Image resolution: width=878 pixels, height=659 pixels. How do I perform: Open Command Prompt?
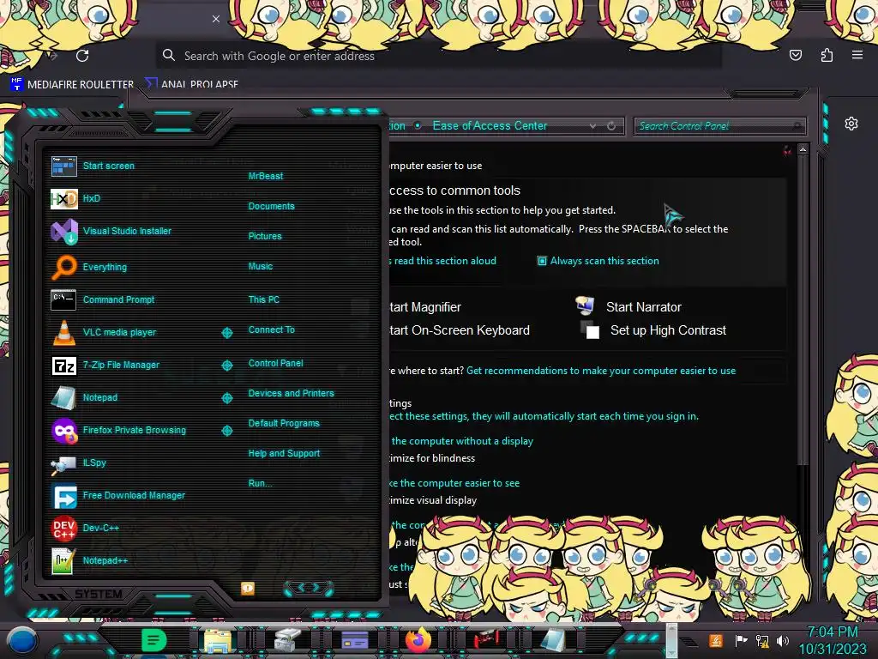(x=103, y=299)
